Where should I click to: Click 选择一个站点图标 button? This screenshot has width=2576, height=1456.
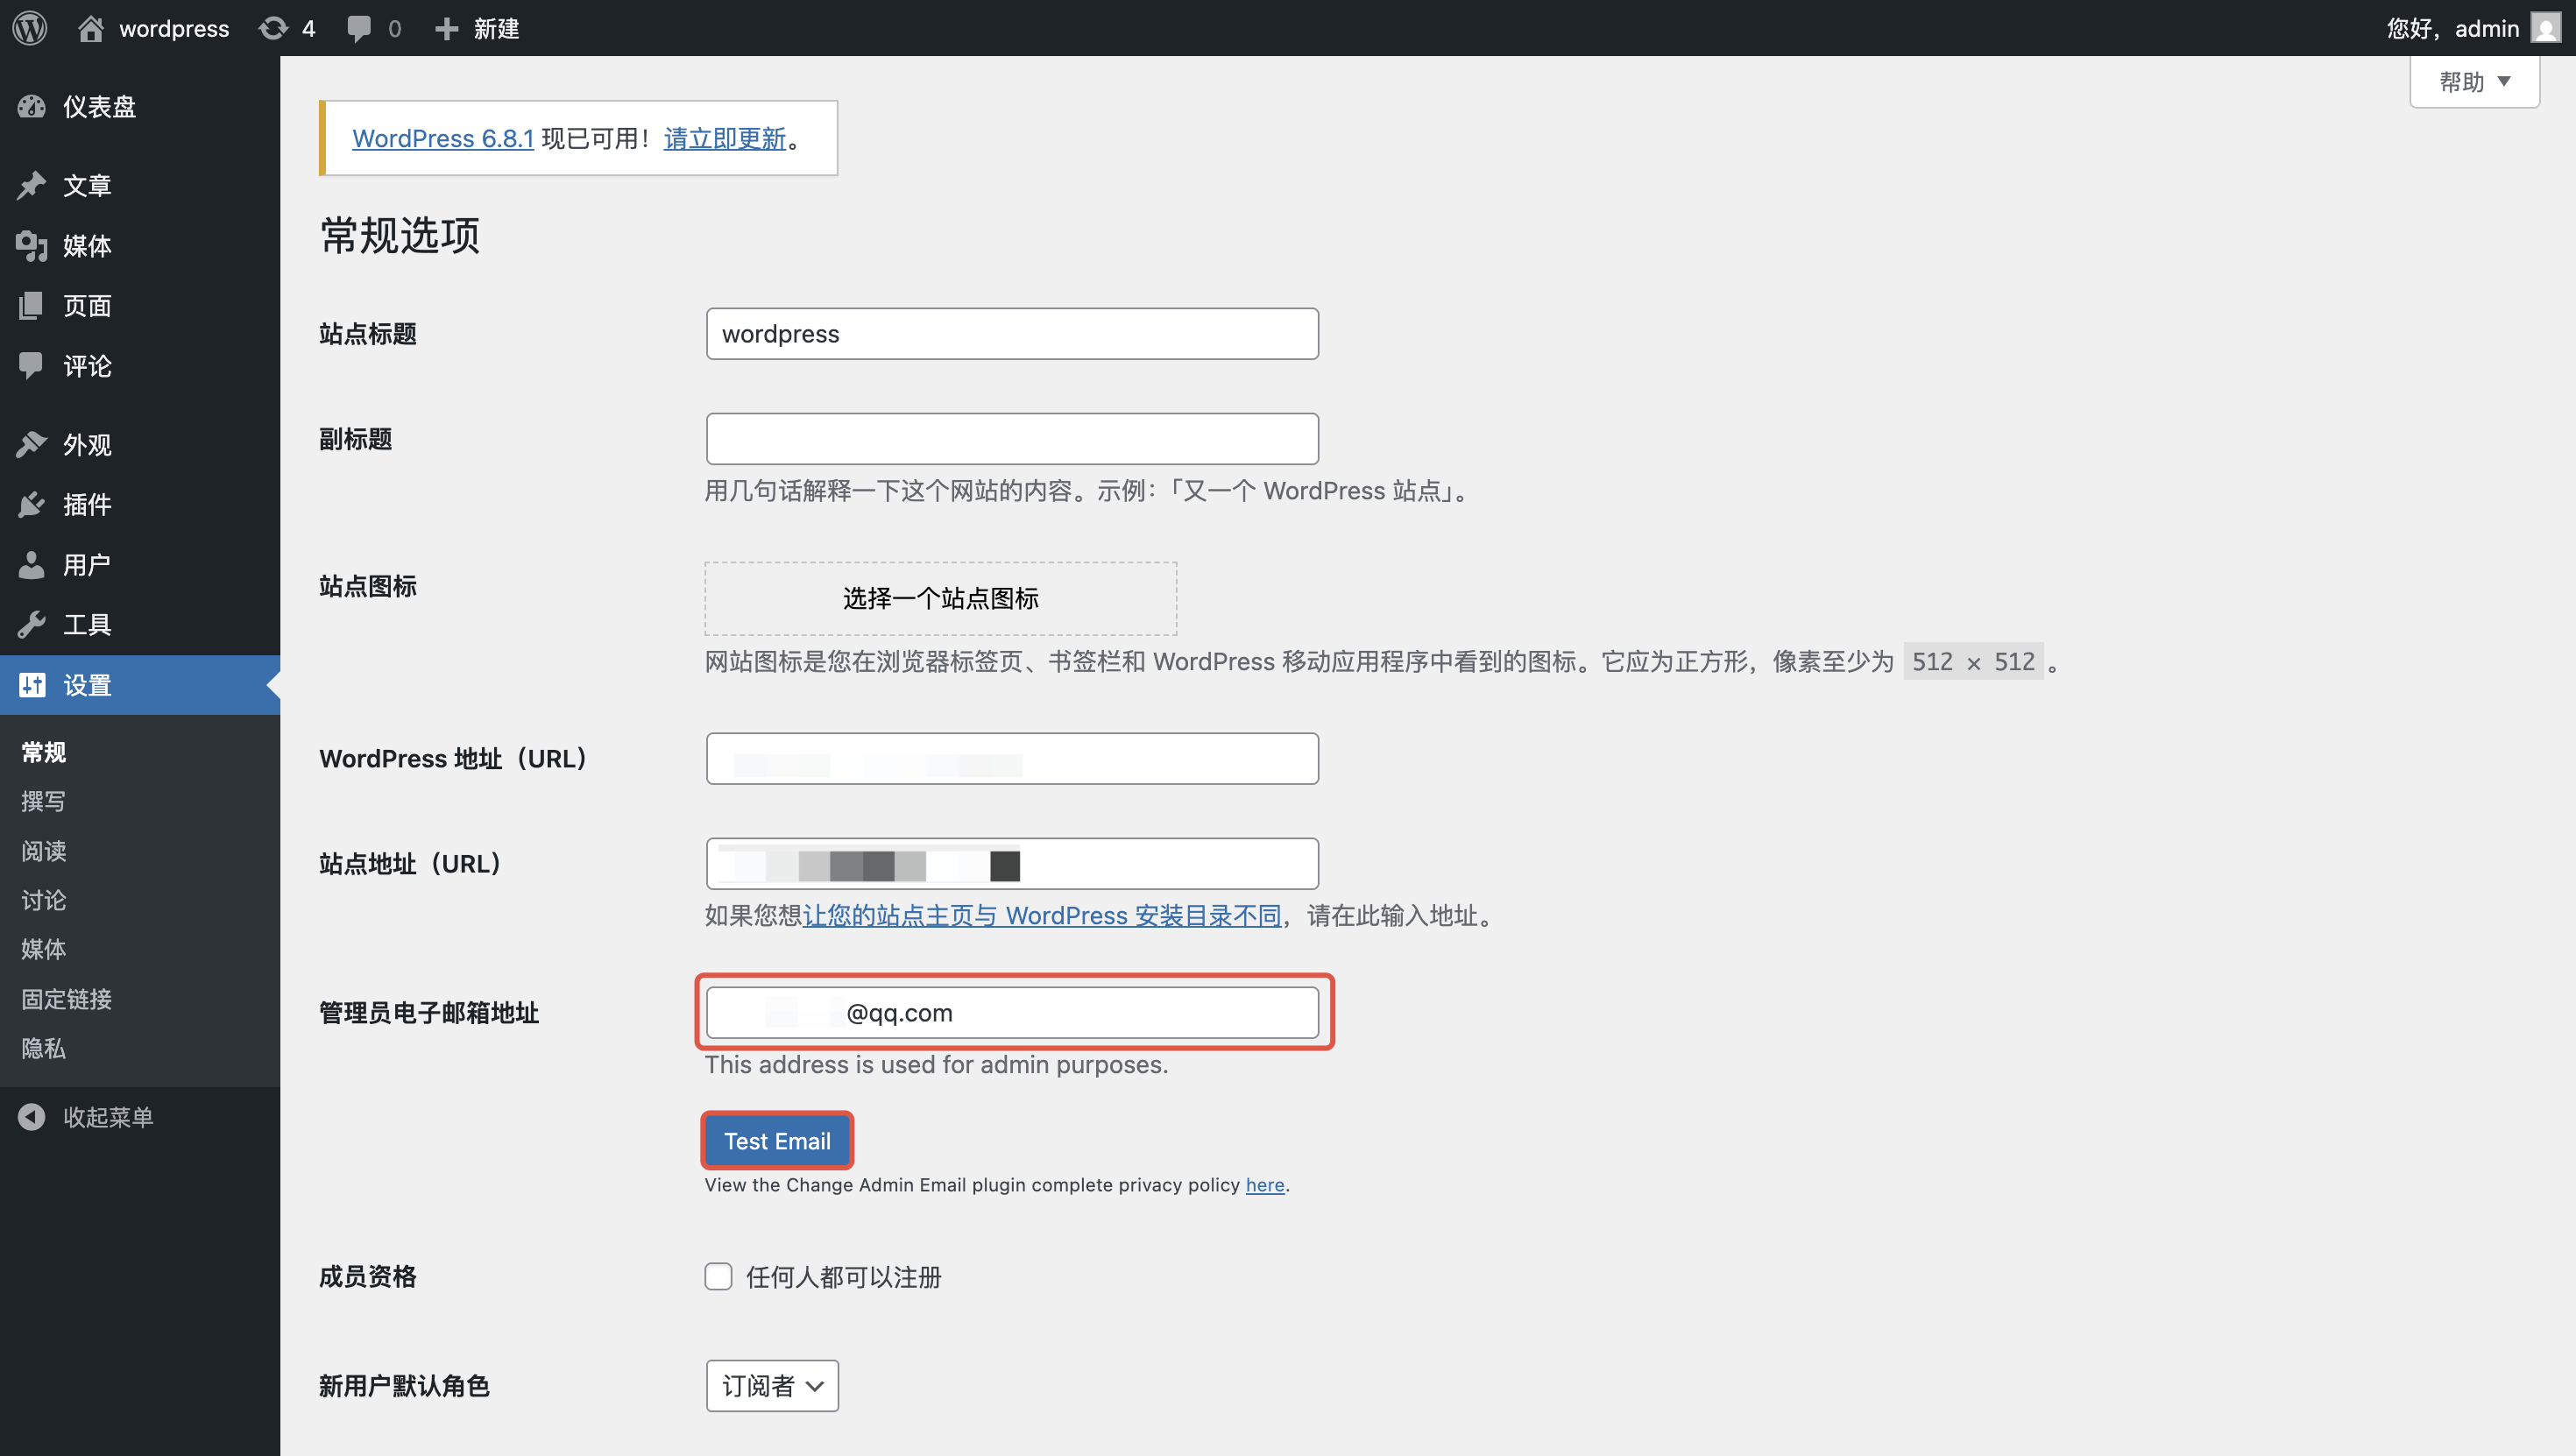click(940, 598)
